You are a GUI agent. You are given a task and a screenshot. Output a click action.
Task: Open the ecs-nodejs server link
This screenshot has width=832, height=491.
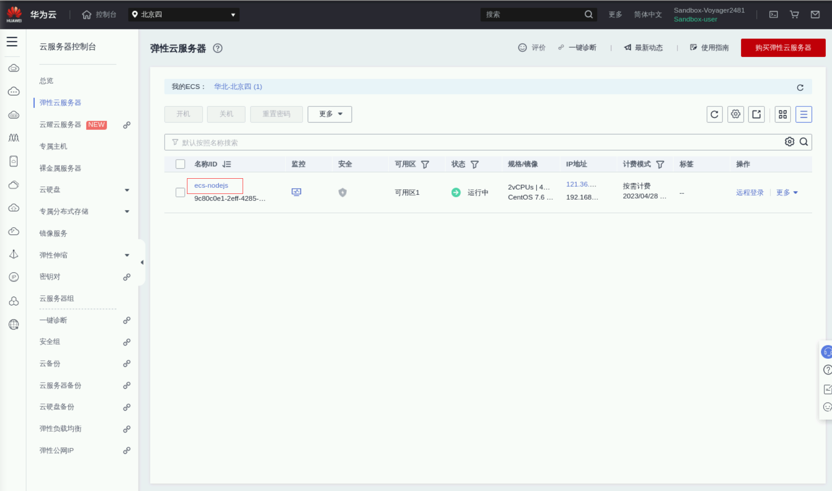point(211,185)
